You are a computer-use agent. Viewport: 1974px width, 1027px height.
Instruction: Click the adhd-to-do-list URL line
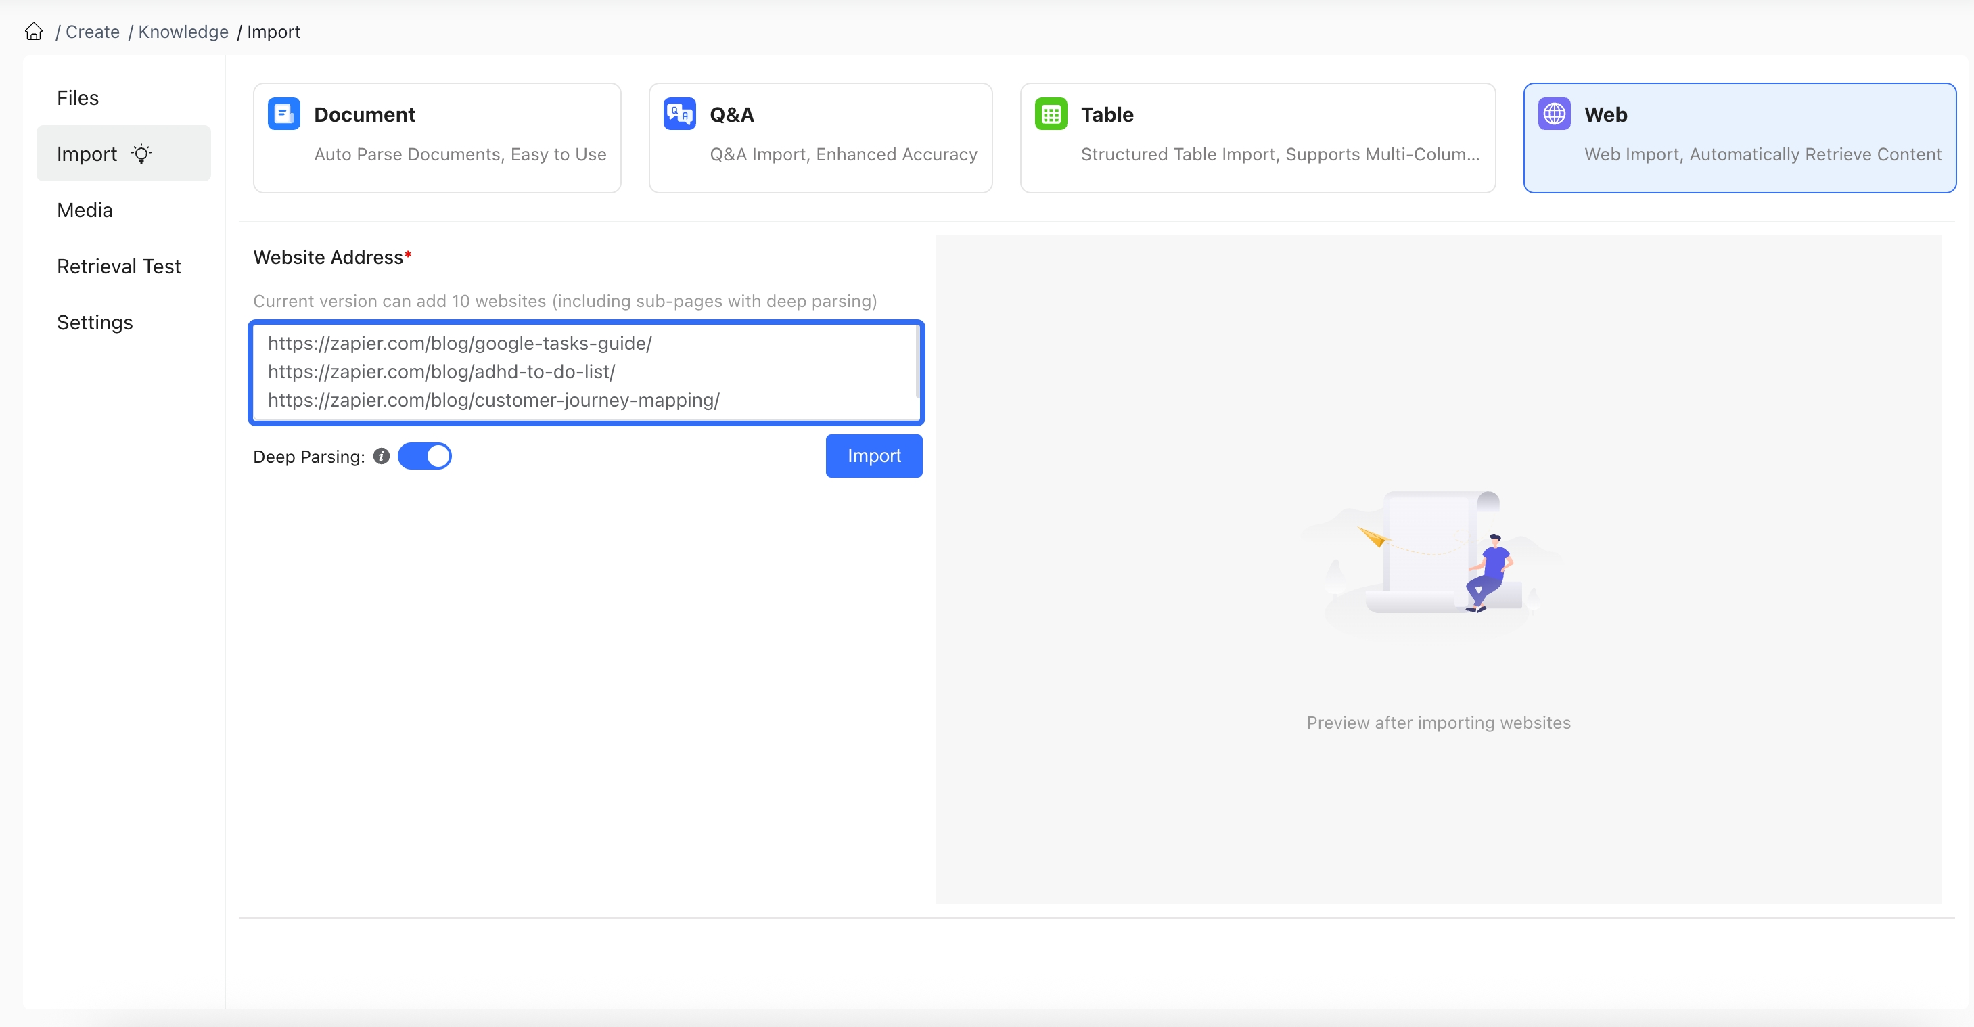coord(441,371)
